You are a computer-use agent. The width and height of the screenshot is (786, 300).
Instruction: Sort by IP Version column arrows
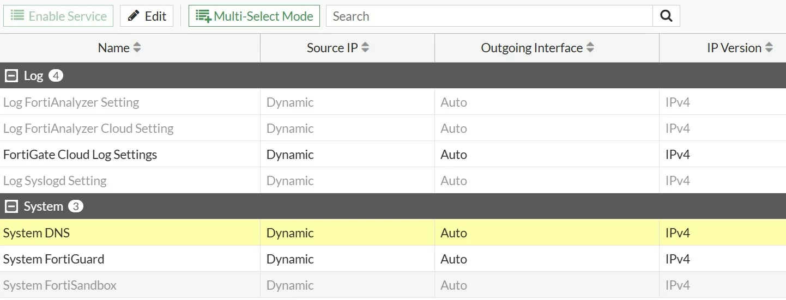[769, 48]
